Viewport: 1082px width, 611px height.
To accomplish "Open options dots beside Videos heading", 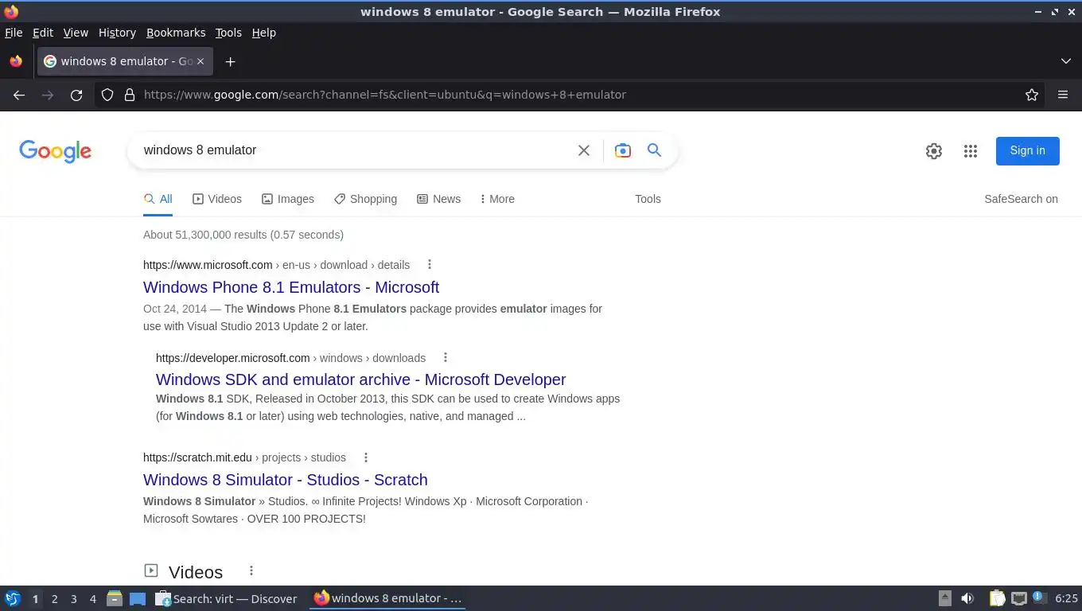I will pos(251,570).
